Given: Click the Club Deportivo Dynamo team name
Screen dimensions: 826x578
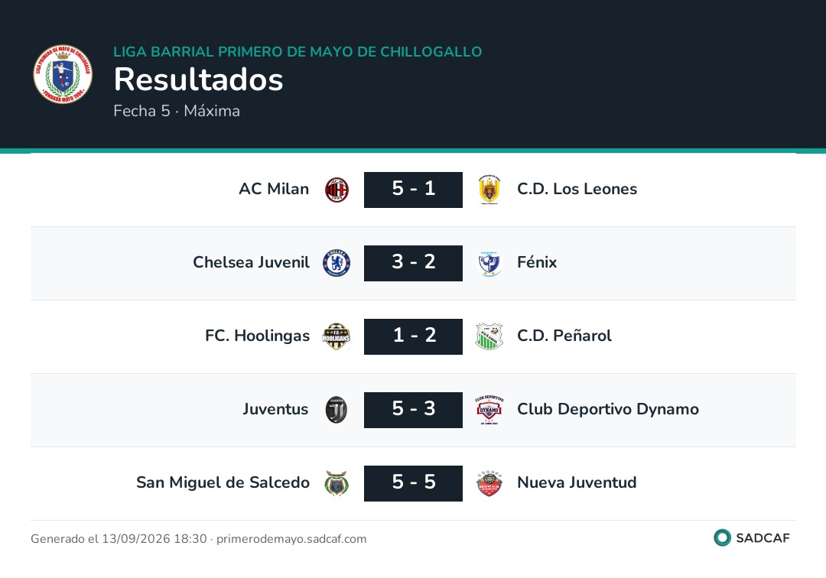Looking at the screenshot, I should [608, 409].
